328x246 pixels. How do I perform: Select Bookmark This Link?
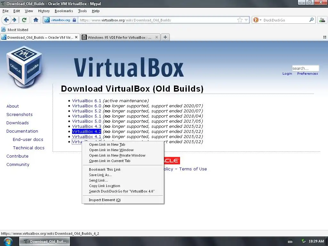pyautogui.click(x=123, y=169)
